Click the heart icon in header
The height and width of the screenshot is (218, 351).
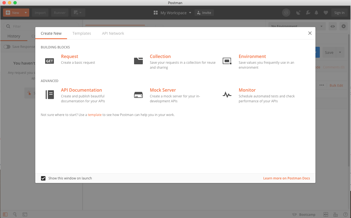click(326, 13)
